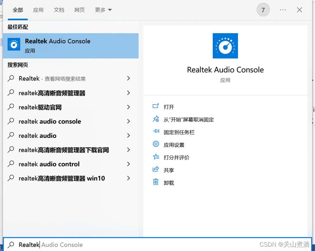Select suggestion text 'realtek高清晰音频管理器'
The height and width of the screenshot is (251, 315).
(52, 93)
